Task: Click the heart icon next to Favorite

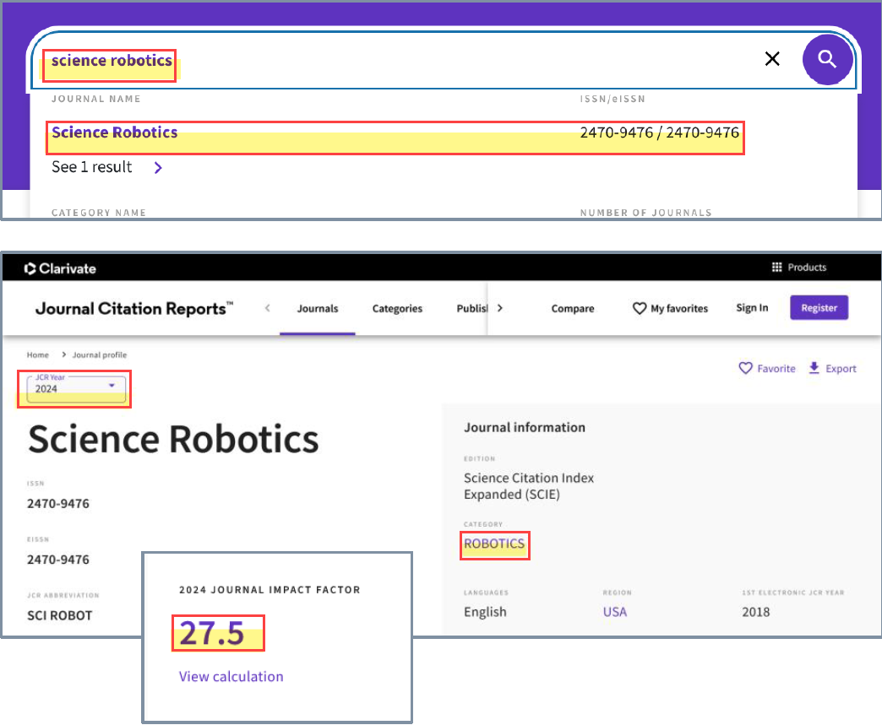Action: click(745, 368)
